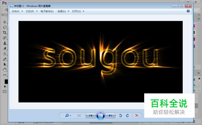Open the 打印(P) menu
Image resolution: width=202 pixels, height=125 pixels.
coord(30,11)
